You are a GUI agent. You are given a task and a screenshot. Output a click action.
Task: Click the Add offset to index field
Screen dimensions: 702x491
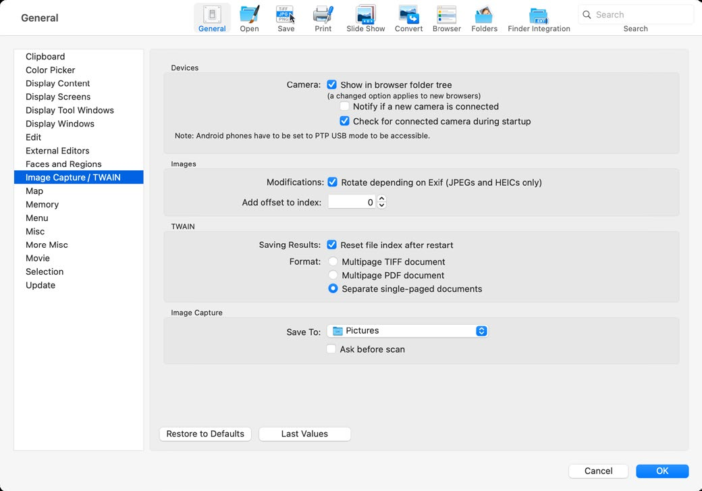pos(352,202)
